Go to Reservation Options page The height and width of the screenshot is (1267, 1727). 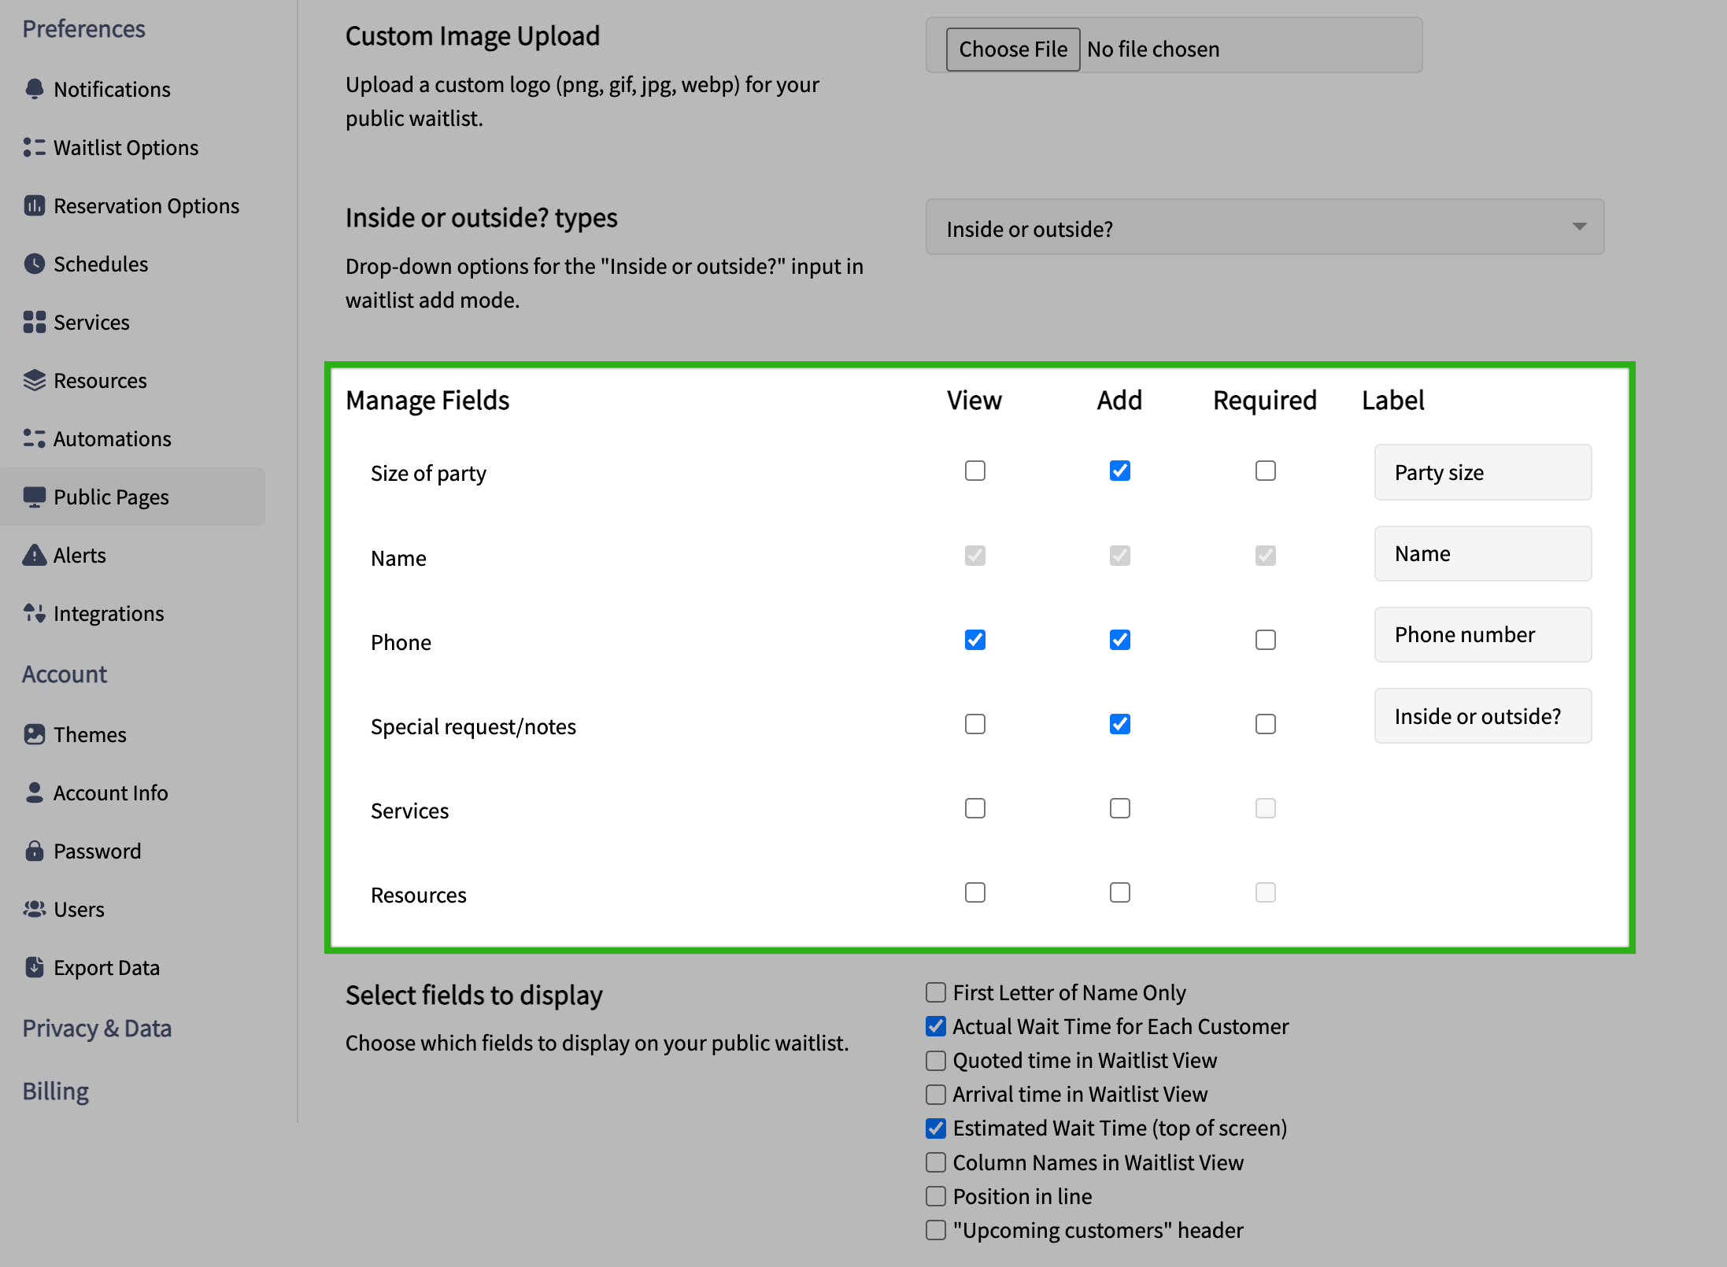point(146,205)
